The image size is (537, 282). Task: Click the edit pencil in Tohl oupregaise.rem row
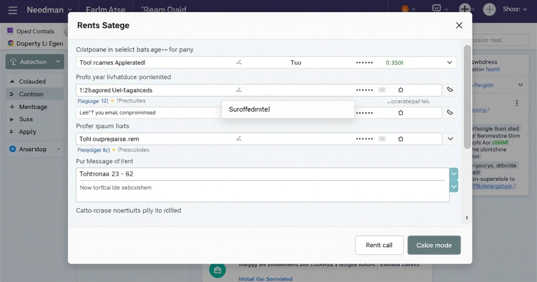point(239,139)
